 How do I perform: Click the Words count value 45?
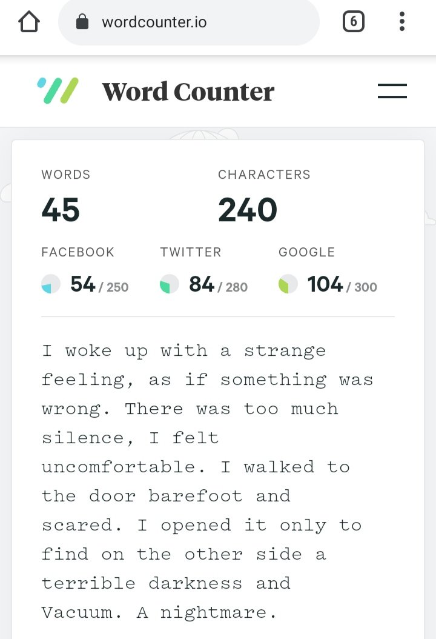tap(60, 210)
